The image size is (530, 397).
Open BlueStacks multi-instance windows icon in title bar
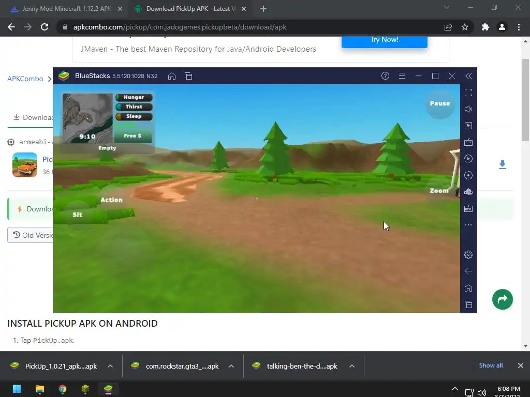188,76
